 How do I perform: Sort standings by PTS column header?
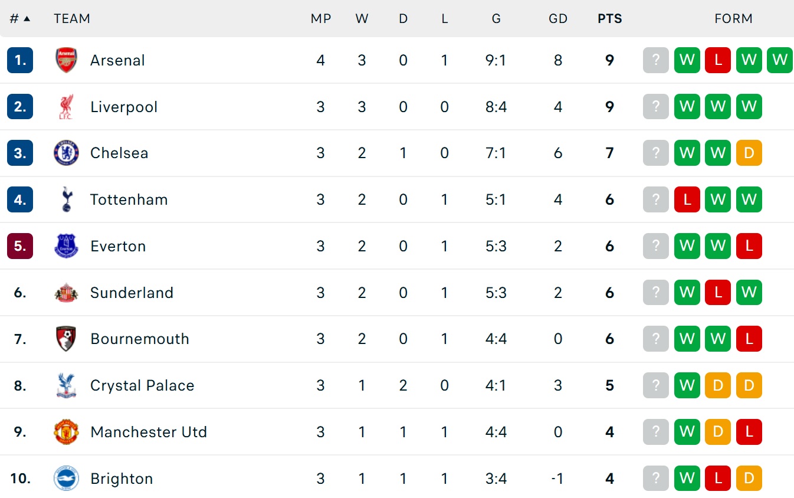pos(610,19)
